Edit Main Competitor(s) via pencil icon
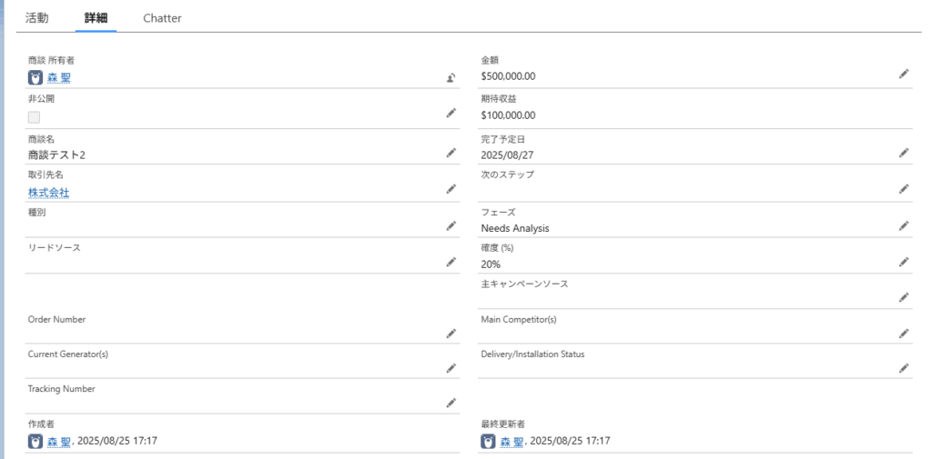 (x=904, y=334)
